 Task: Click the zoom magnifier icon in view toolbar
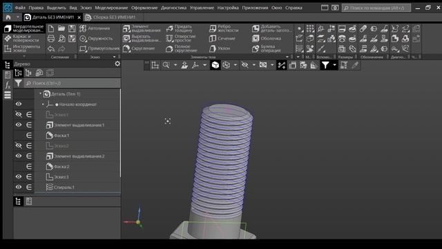click(x=166, y=66)
